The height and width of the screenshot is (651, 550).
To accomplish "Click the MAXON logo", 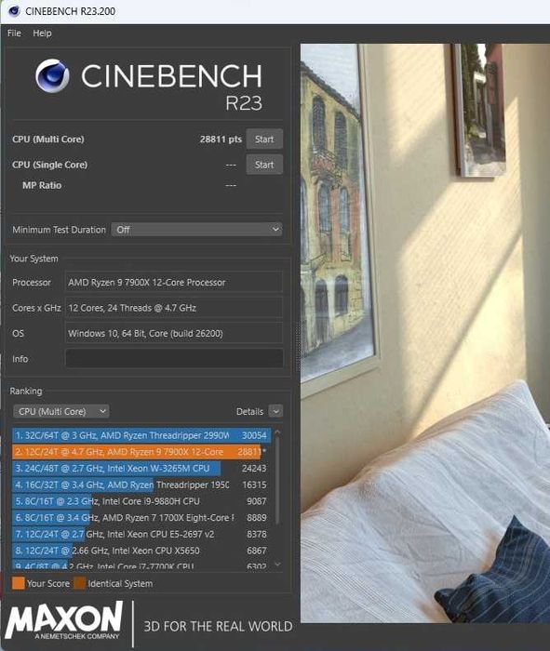I will [x=64, y=621].
